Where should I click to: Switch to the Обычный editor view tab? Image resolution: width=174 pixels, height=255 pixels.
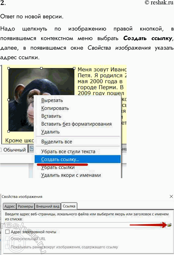tap(14, 150)
